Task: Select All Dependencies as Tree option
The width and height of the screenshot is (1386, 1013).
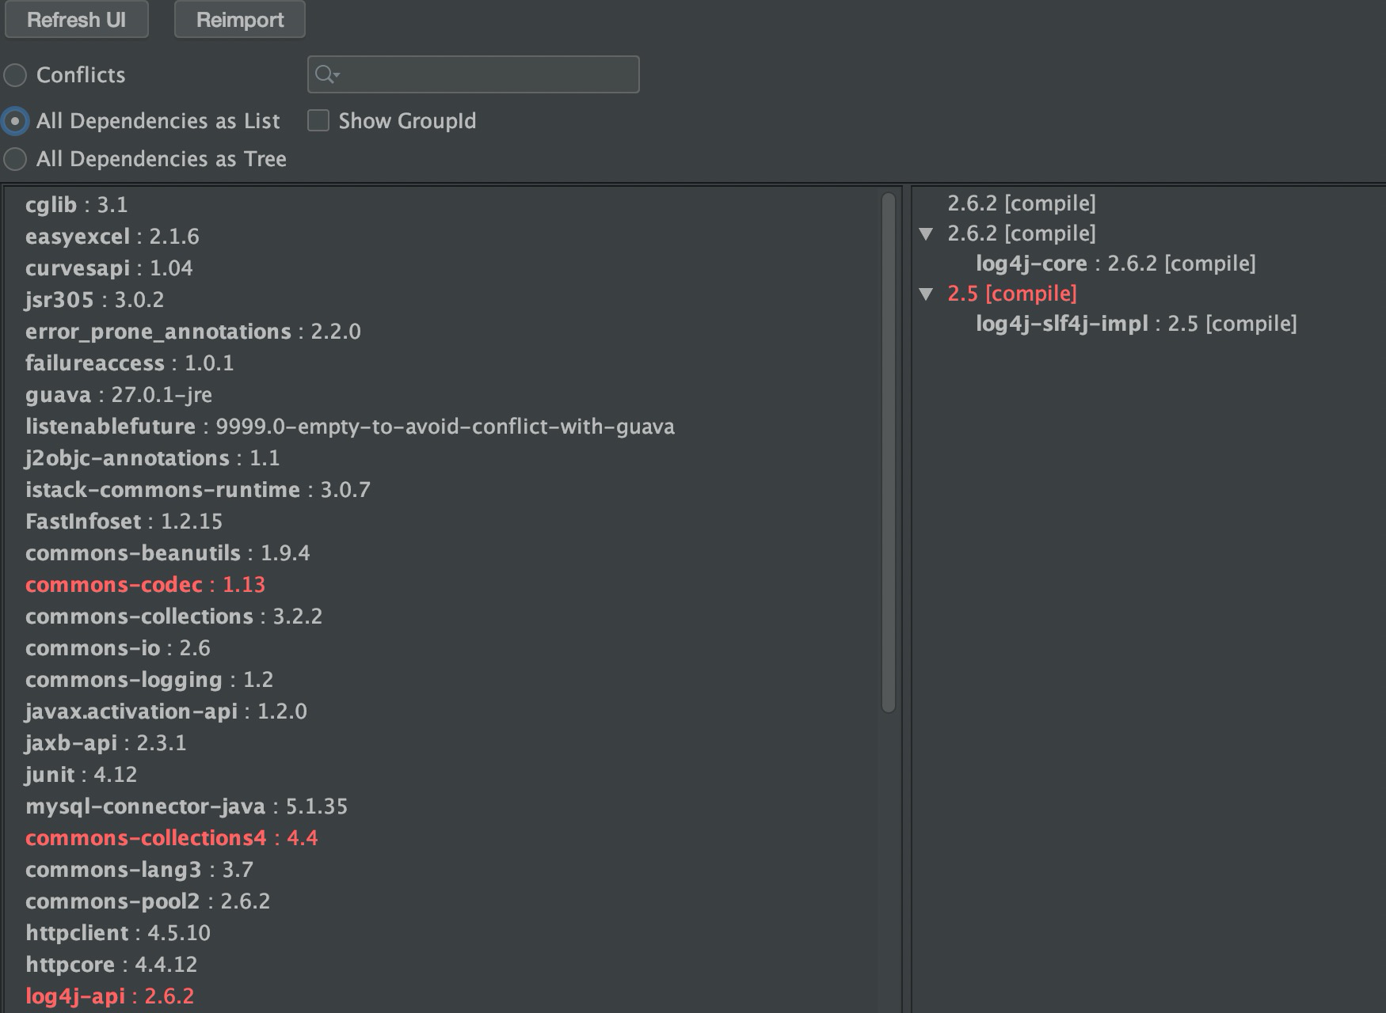Action: [x=15, y=159]
